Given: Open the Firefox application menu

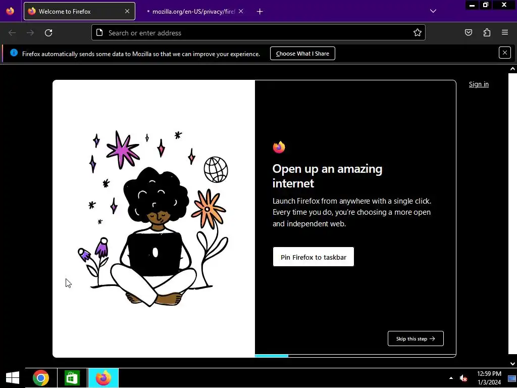Looking at the screenshot, I should point(505,32).
